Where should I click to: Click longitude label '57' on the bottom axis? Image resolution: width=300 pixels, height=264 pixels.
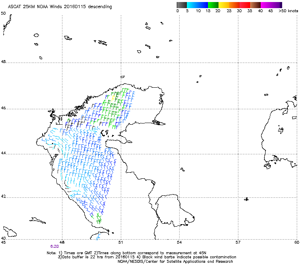pyautogui.click(x=238, y=242)
